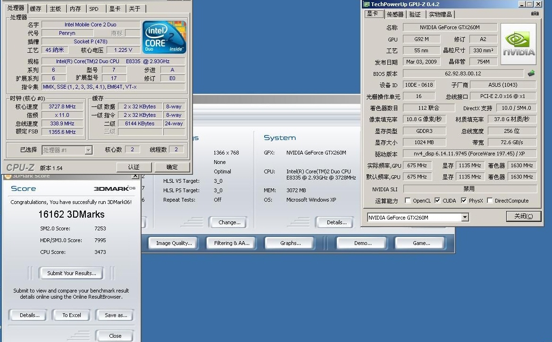
Task: Click the NVIDIA SLI status field 禁用
Action: click(470, 189)
